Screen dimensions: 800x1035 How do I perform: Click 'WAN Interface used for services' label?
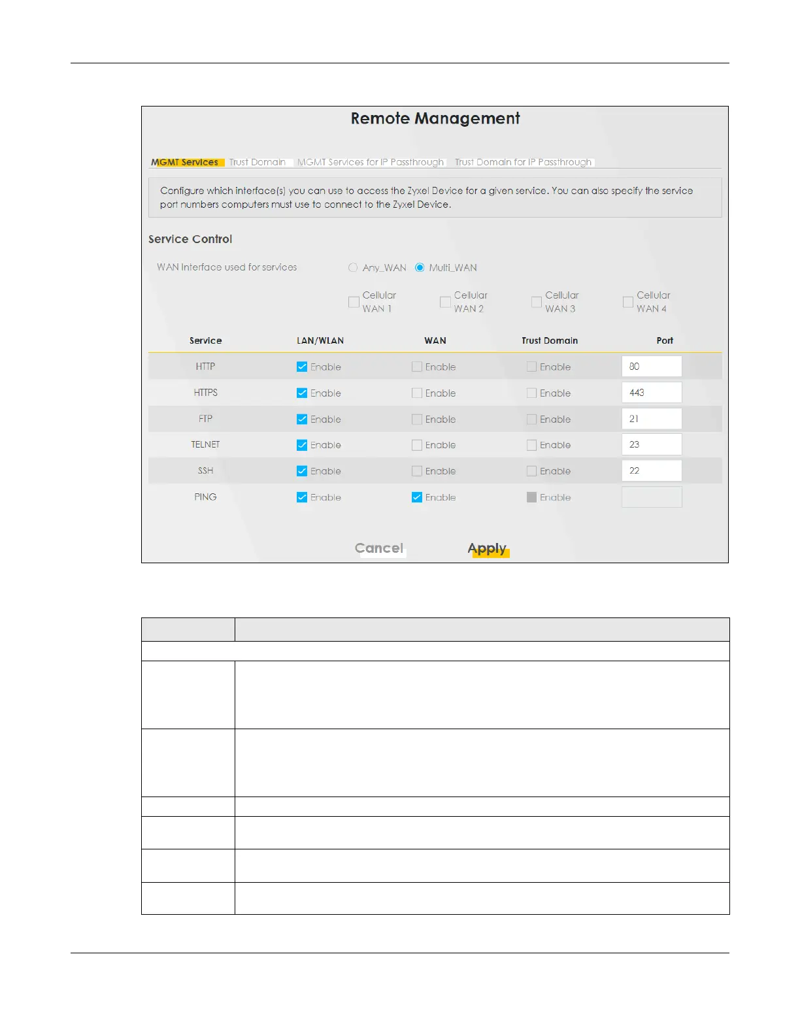pos(227,267)
